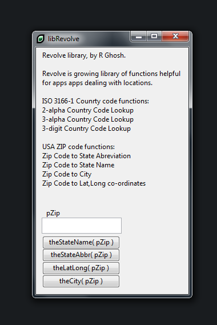Click the "2-alpha Country Code Lookup" line

pos(88,110)
